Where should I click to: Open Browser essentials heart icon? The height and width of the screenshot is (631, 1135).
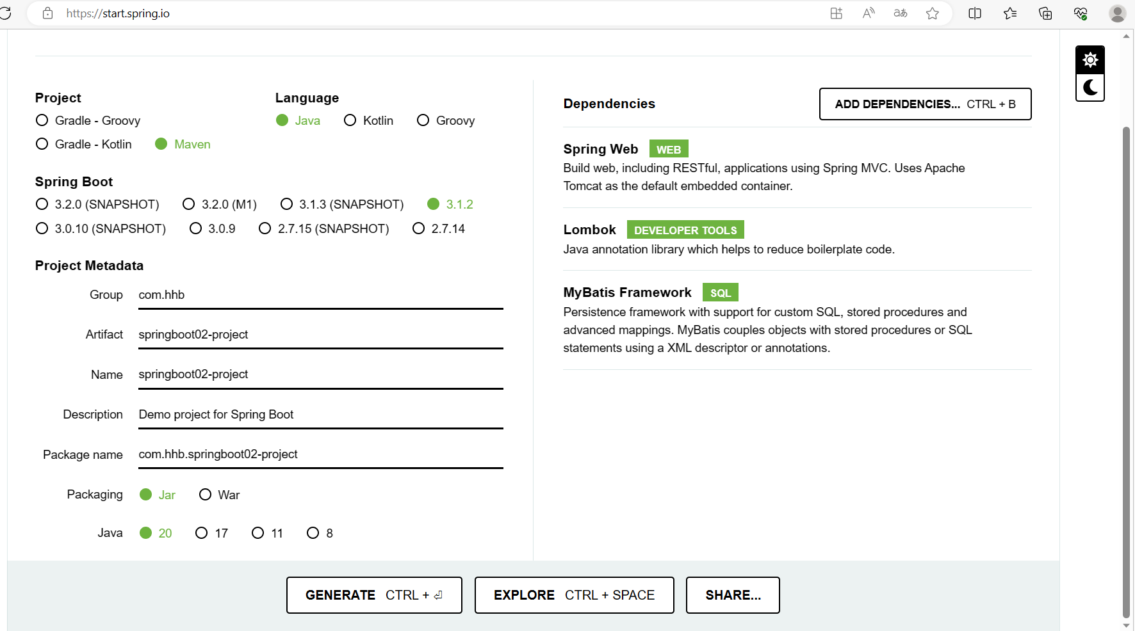pyautogui.click(x=1081, y=13)
